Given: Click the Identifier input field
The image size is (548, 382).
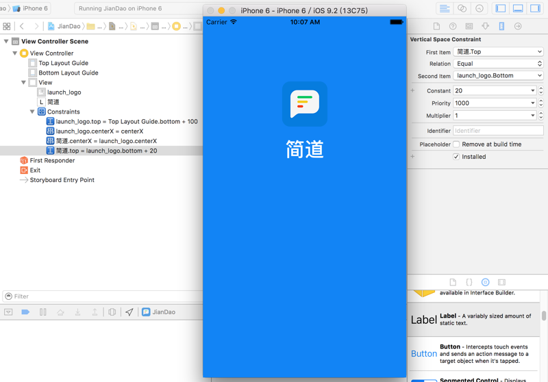Looking at the screenshot, I should tap(499, 131).
